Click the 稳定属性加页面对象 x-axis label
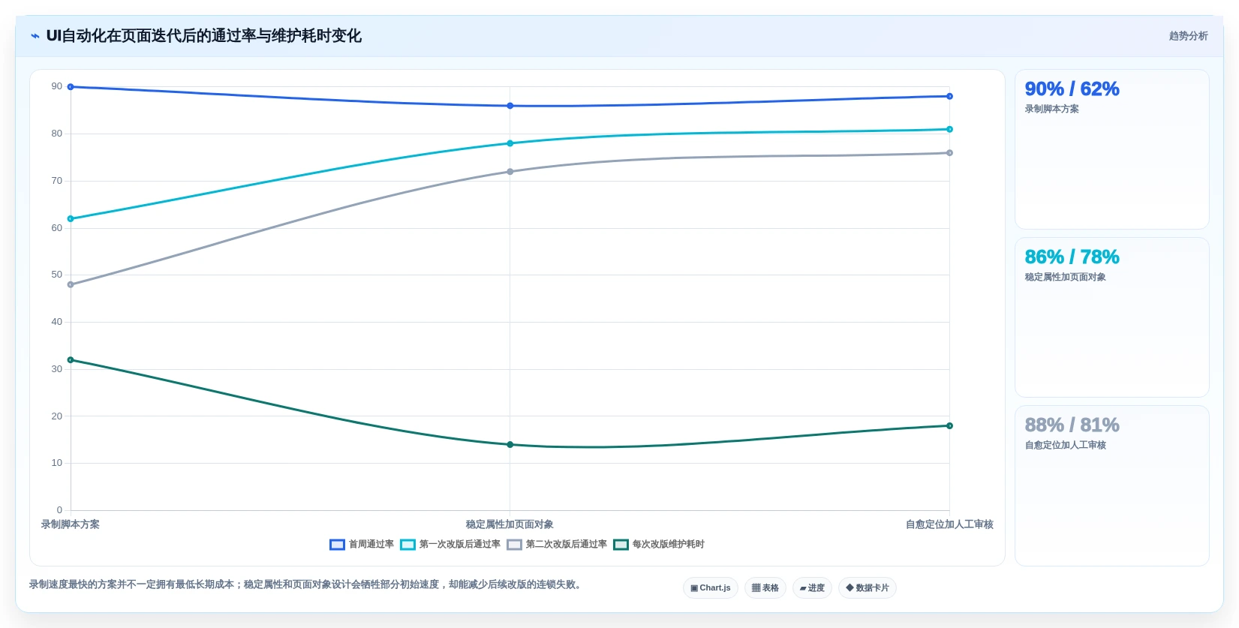1239x628 pixels. (x=510, y=524)
